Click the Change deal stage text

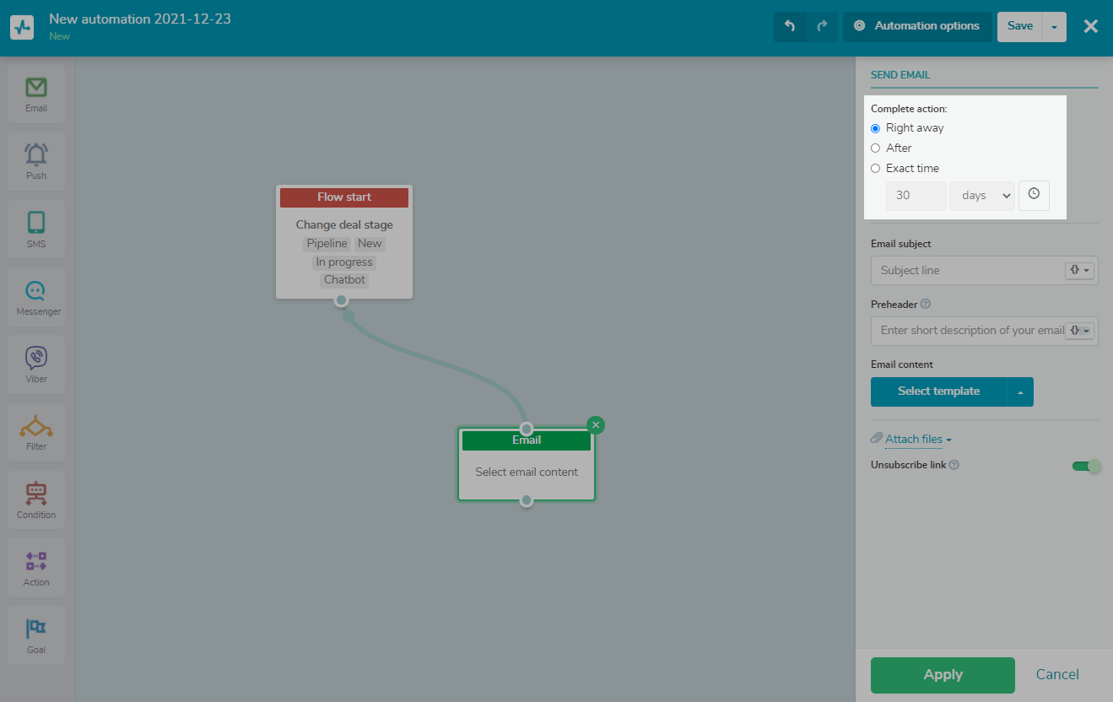click(344, 225)
